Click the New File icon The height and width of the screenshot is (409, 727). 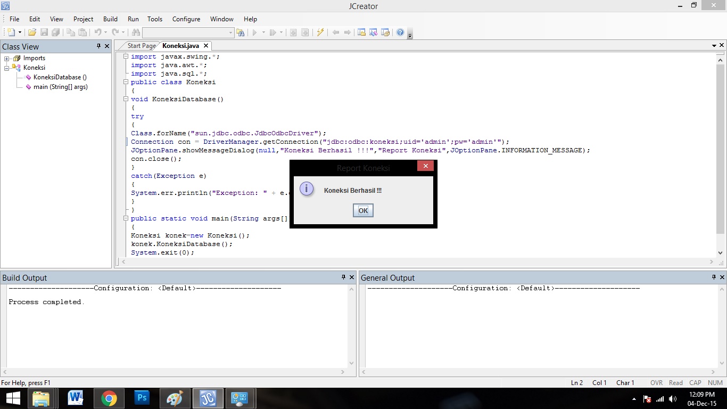pyautogui.click(x=11, y=32)
